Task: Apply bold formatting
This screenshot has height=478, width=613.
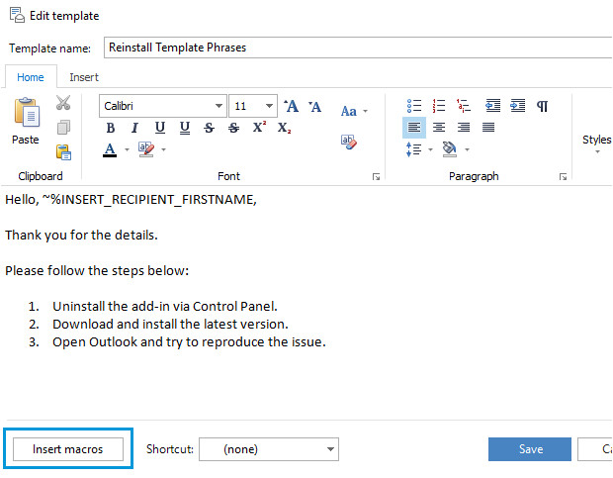Action: click(x=110, y=128)
